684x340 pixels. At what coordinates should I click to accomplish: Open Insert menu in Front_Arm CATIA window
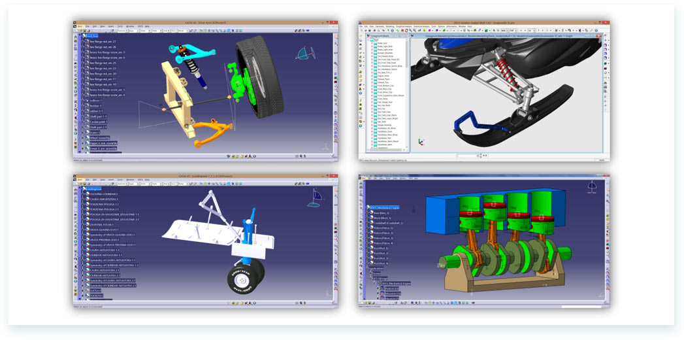pos(111,26)
